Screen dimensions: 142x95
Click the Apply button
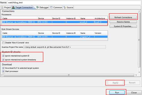115,83
